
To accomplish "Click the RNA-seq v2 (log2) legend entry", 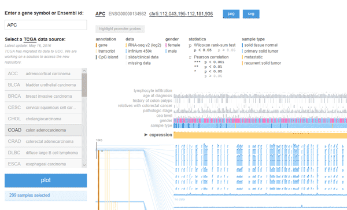I will 143,45.
